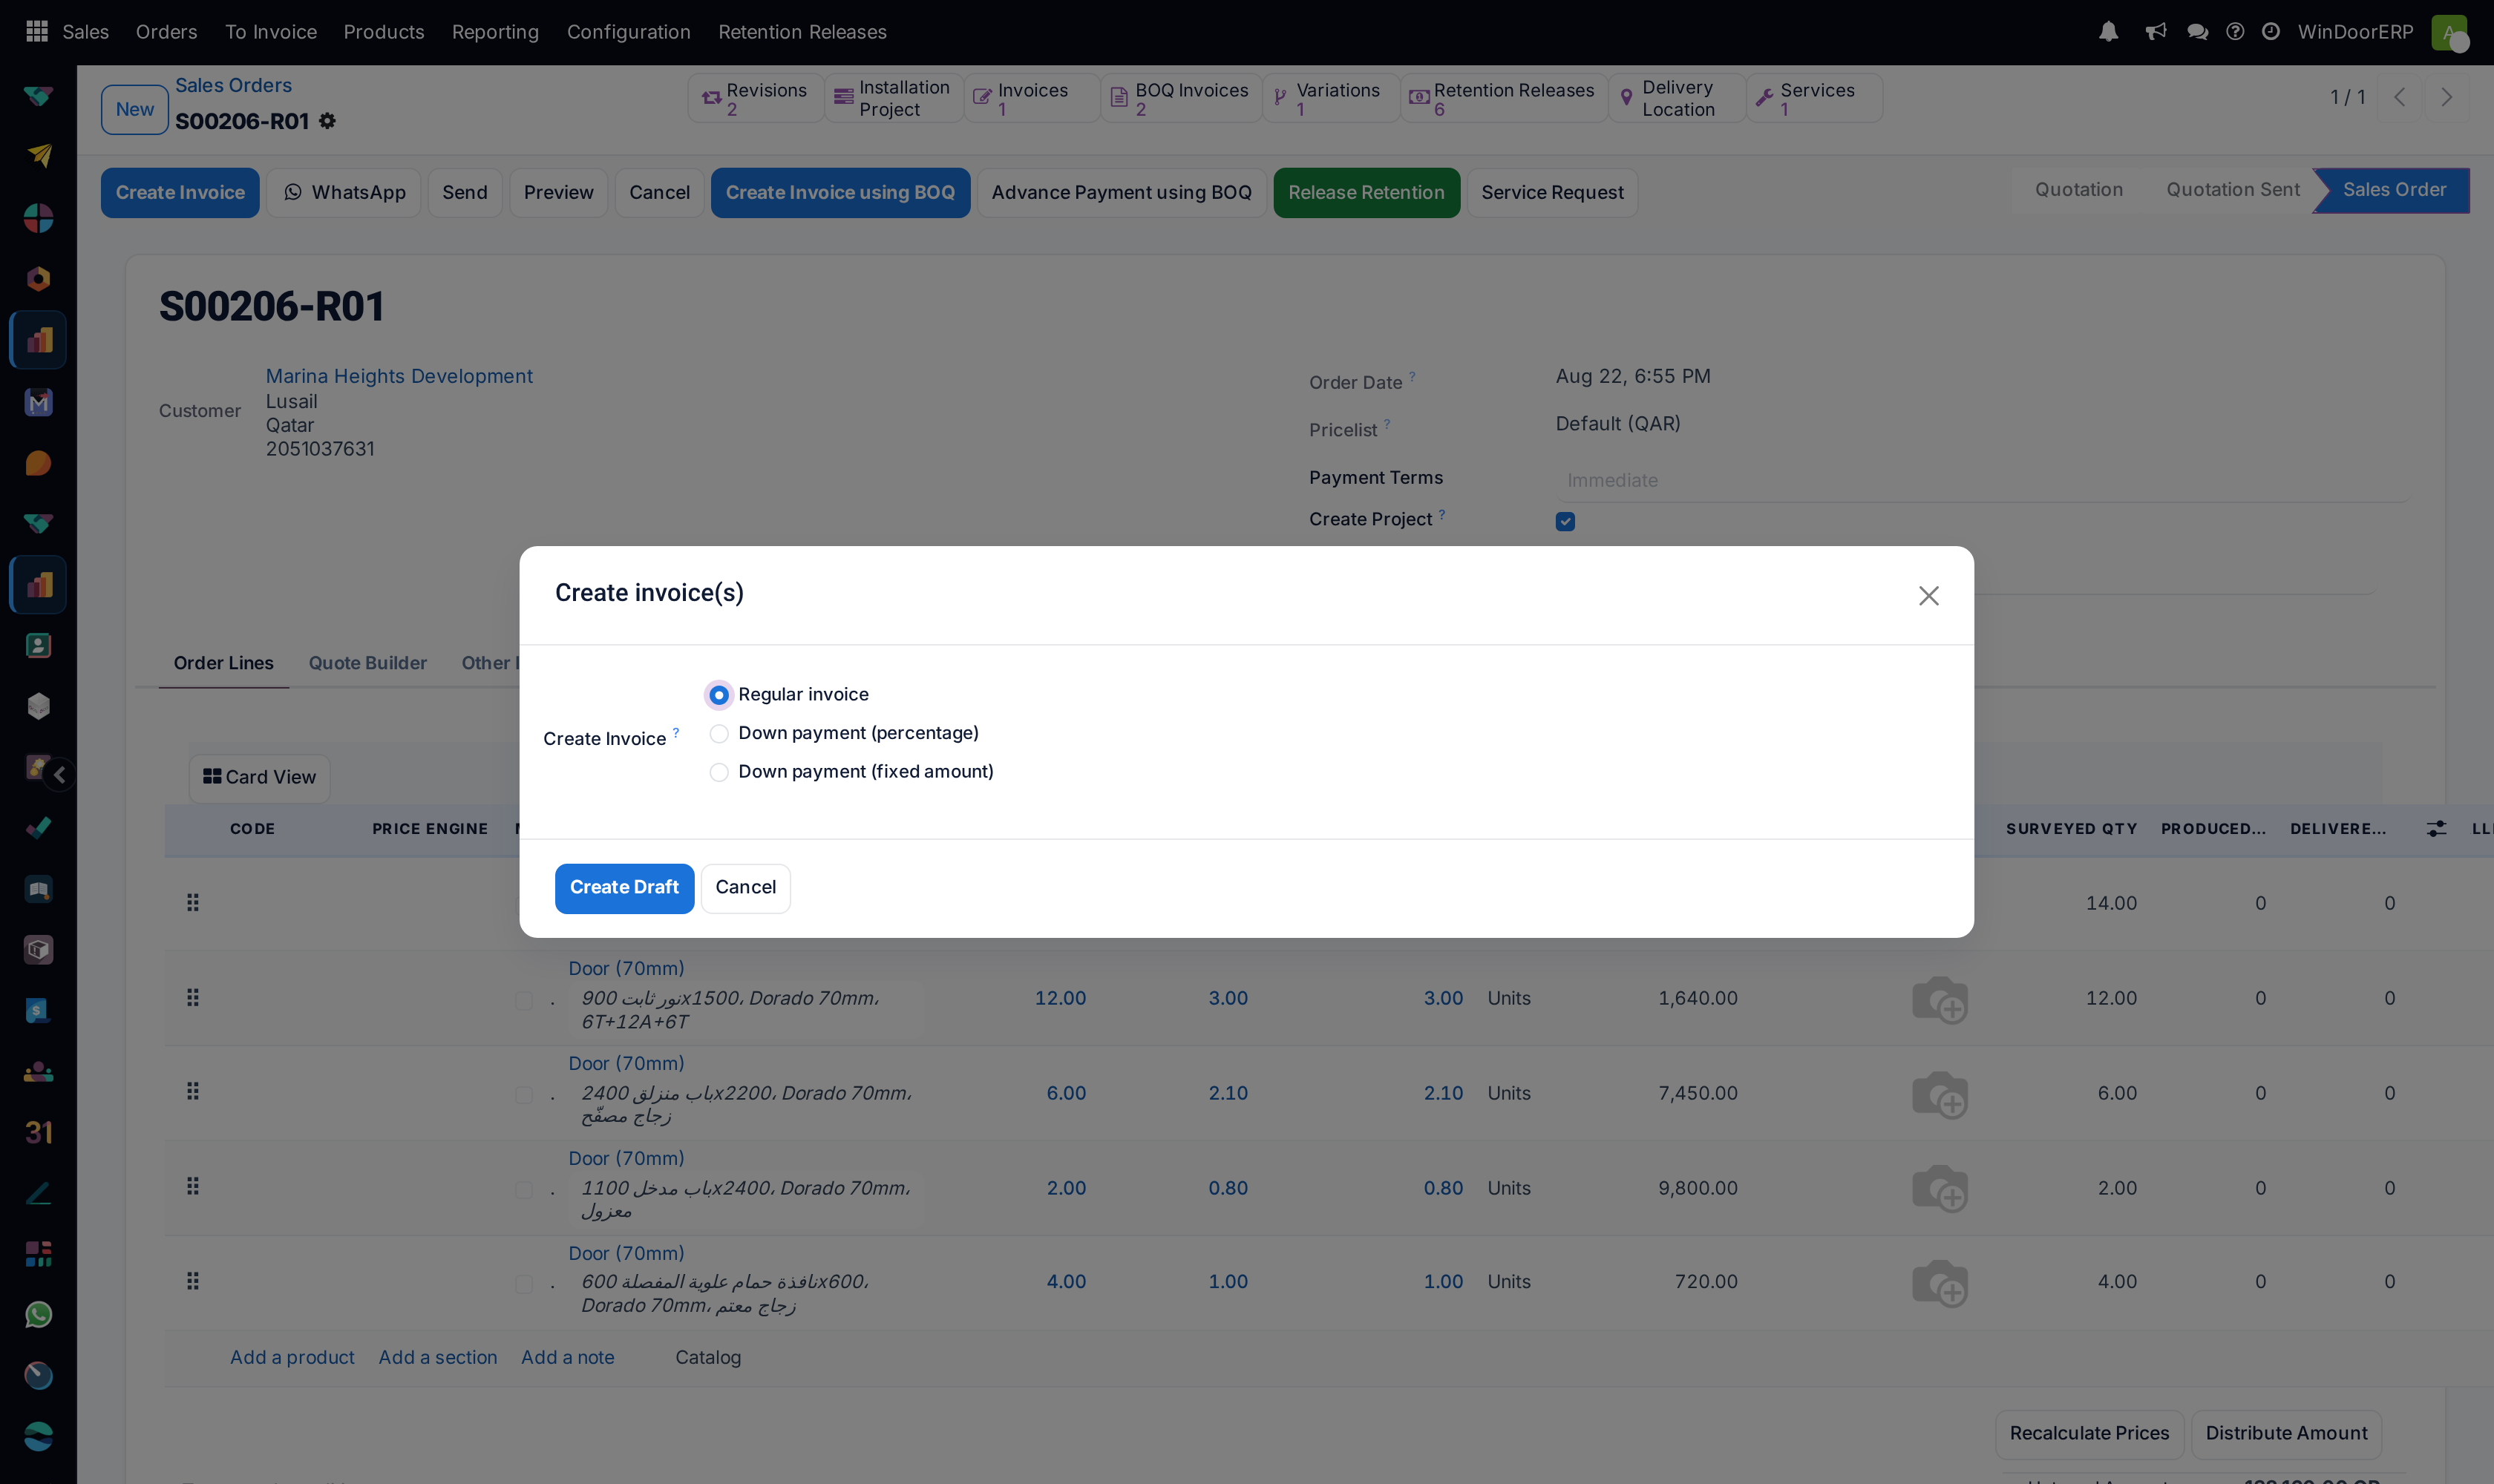The width and height of the screenshot is (2494, 1484).
Task: Click the camera icon on the 1,640.00 row
Action: (1939, 999)
